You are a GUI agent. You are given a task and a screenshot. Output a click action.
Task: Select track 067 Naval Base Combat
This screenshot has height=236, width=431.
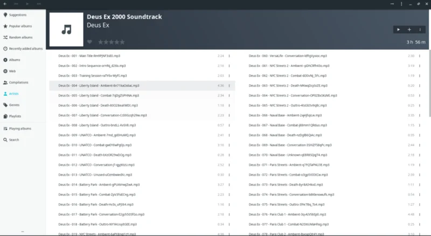point(332,125)
